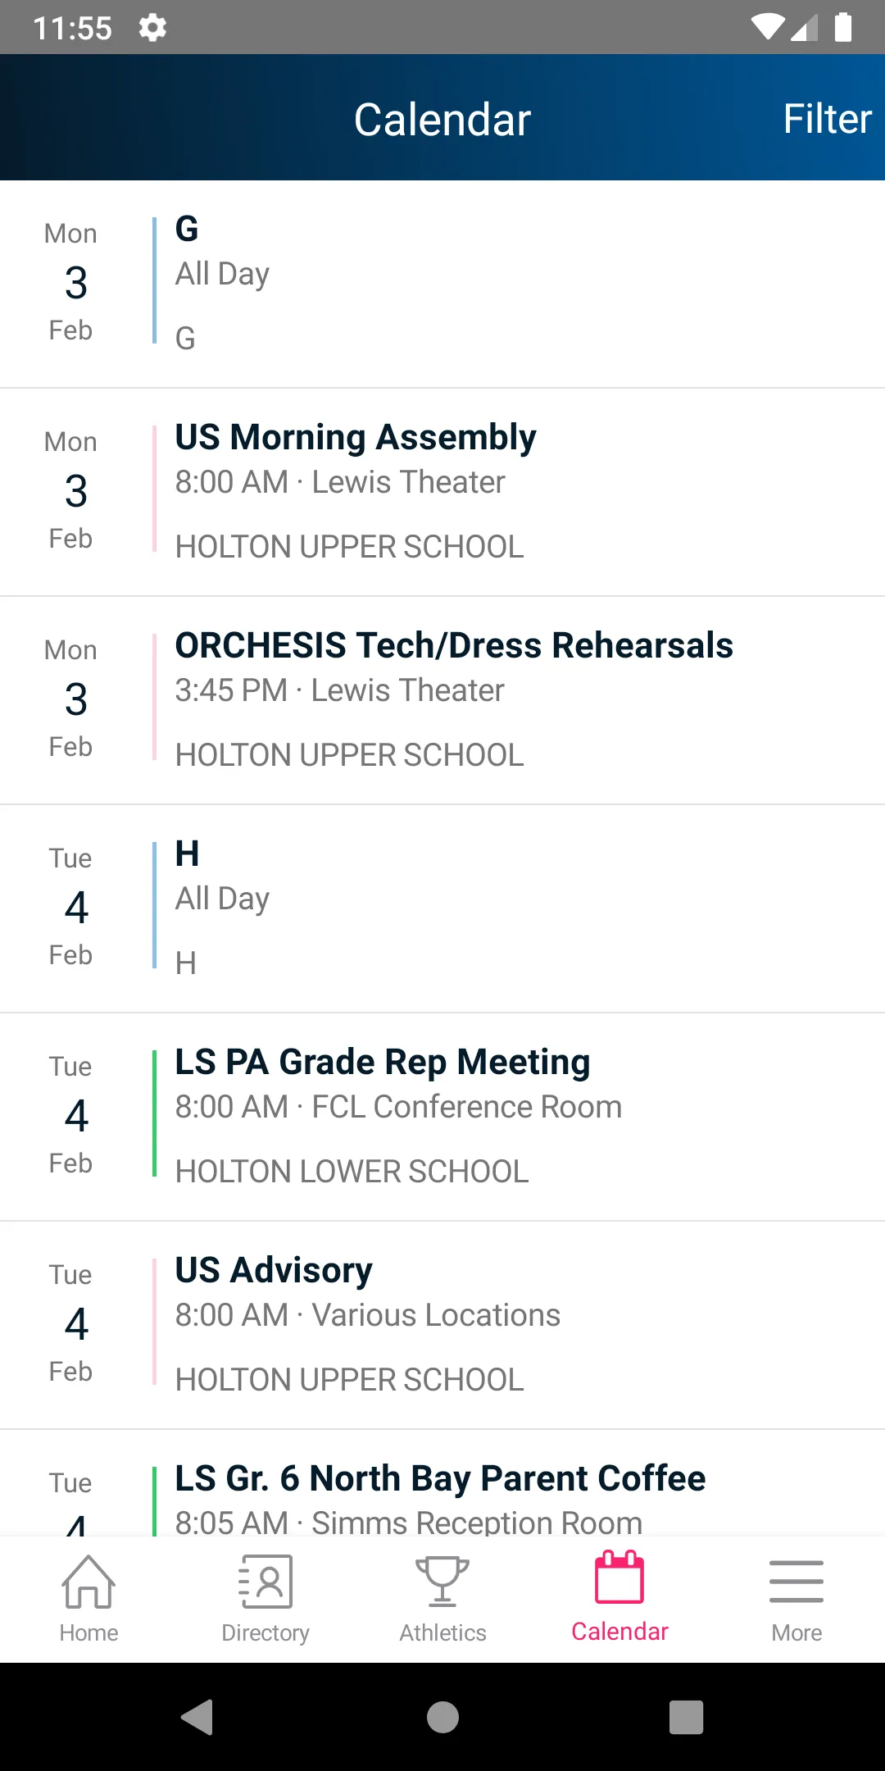Tap the Android home circle button
This screenshot has height=1771, width=885.
pyautogui.click(x=442, y=1717)
